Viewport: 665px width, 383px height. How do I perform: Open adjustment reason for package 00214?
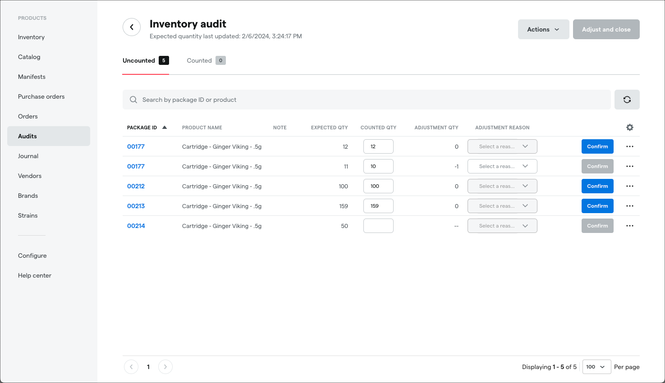point(502,226)
